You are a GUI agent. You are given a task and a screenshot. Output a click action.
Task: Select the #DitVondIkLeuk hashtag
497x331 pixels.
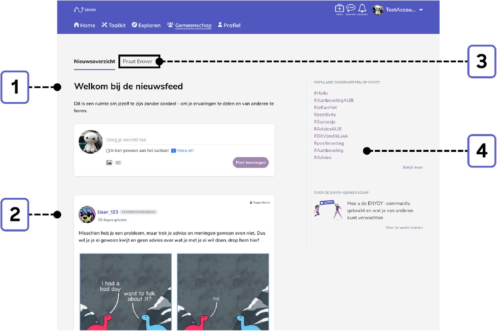pos(331,136)
